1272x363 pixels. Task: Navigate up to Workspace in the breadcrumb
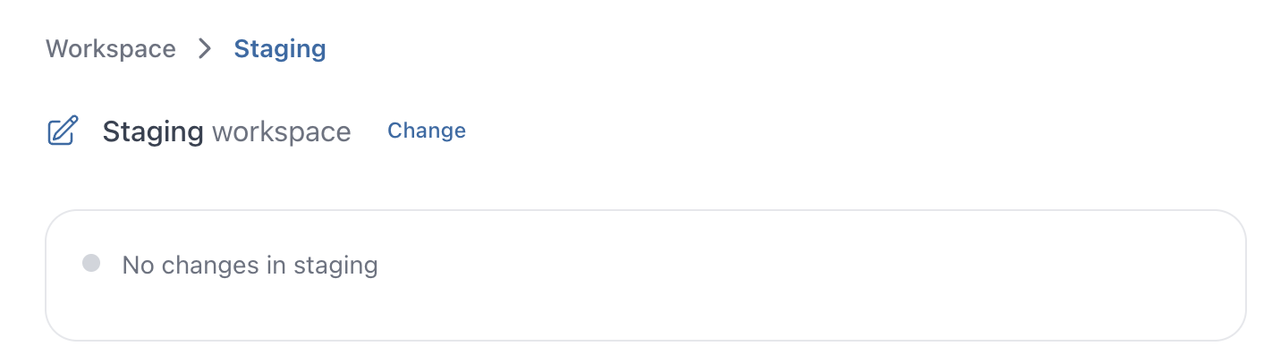pyautogui.click(x=111, y=48)
